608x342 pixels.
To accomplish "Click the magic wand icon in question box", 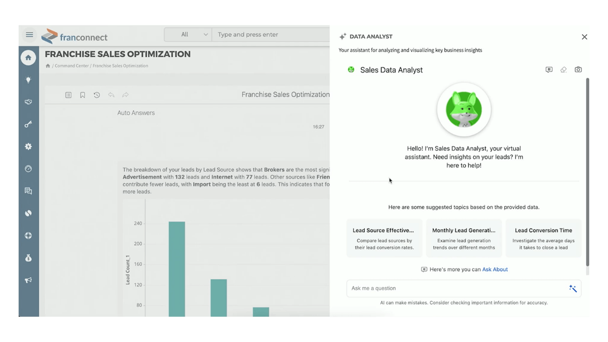I will [x=573, y=288].
